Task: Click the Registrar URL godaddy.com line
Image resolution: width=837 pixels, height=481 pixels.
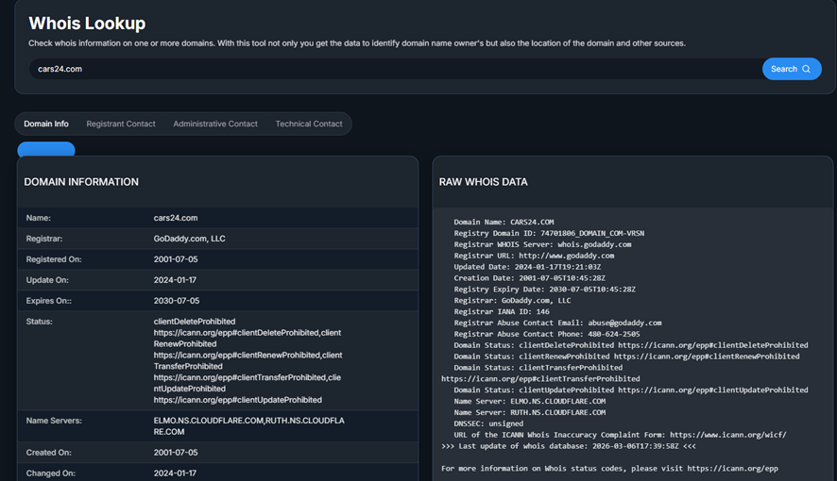Action: (x=534, y=256)
